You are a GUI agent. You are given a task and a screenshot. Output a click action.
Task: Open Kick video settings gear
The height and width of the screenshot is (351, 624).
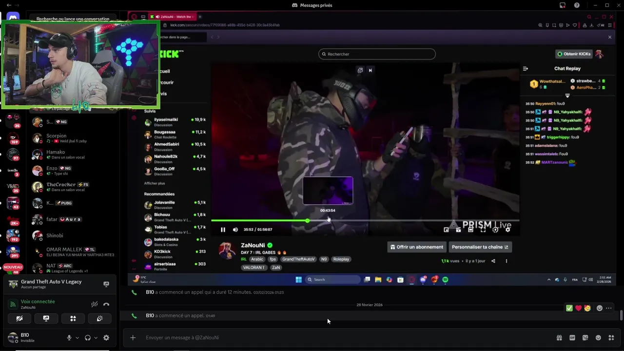pyautogui.click(x=507, y=229)
